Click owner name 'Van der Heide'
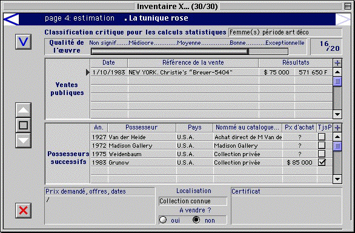The width and height of the screenshot is (355, 233). coord(127,137)
